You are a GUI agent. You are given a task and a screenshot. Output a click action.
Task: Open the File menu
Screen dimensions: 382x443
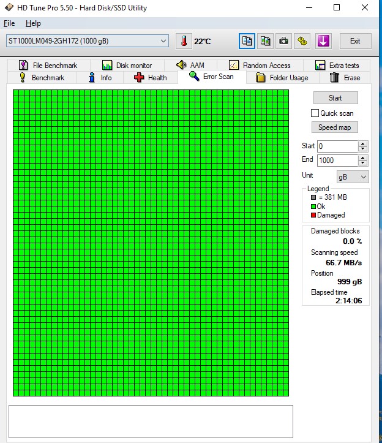9,23
